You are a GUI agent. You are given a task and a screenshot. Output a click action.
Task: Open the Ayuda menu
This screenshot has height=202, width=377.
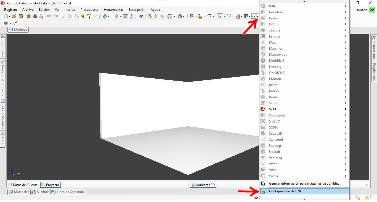click(155, 10)
